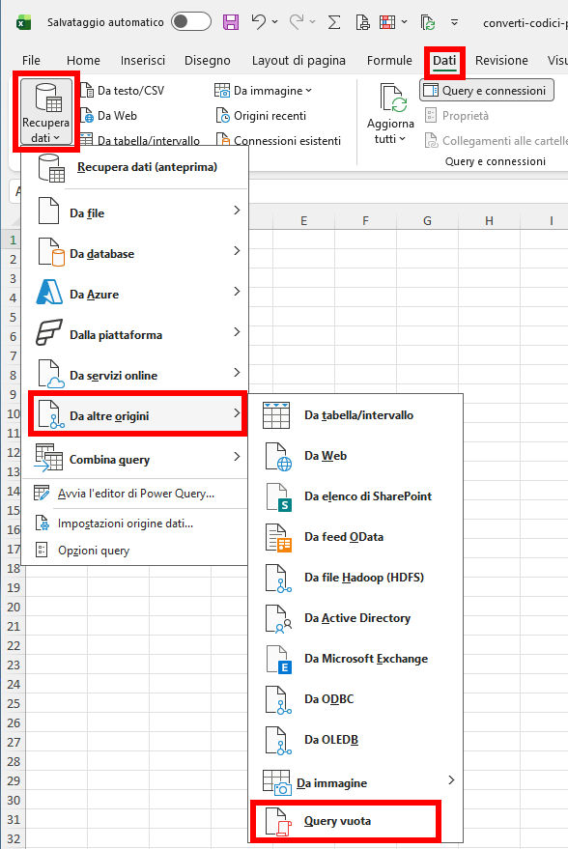Expand the Da servizi online submenu
This screenshot has width=568, height=849.
(x=135, y=375)
